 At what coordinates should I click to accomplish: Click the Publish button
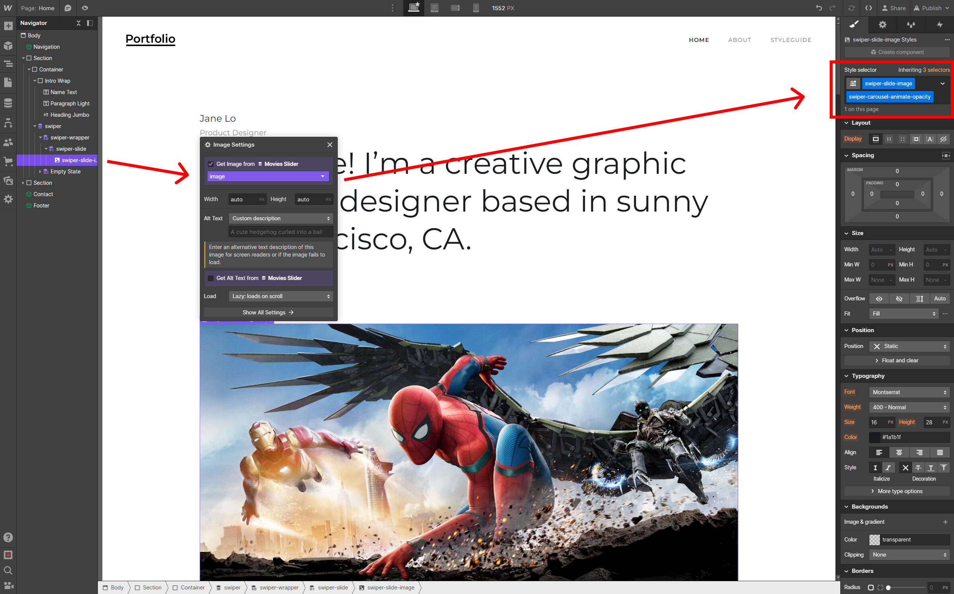(930, 8)
